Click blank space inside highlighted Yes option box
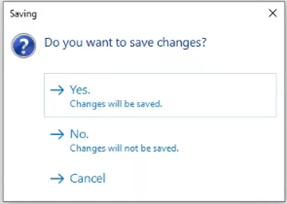Image resolution: width=287 pixels, height=204 pixels. point(223,95)
